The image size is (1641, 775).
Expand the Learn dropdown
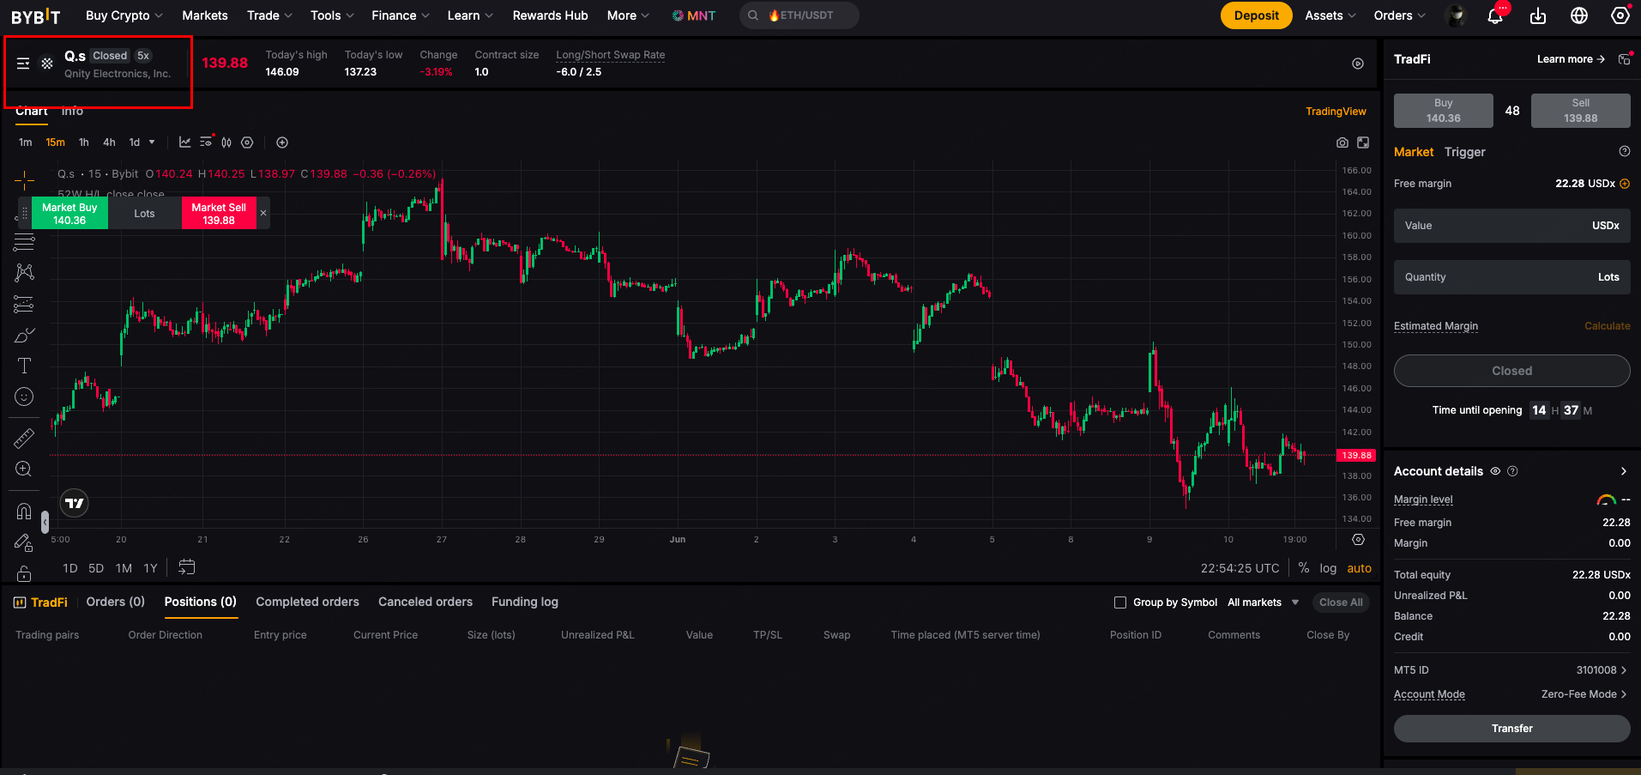pos(470,15)
